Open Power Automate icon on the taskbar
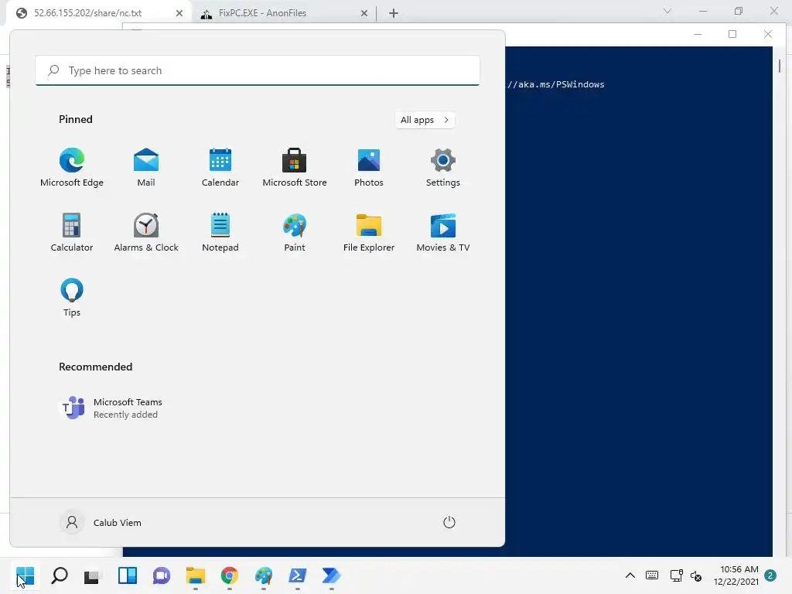 [331, 575]
